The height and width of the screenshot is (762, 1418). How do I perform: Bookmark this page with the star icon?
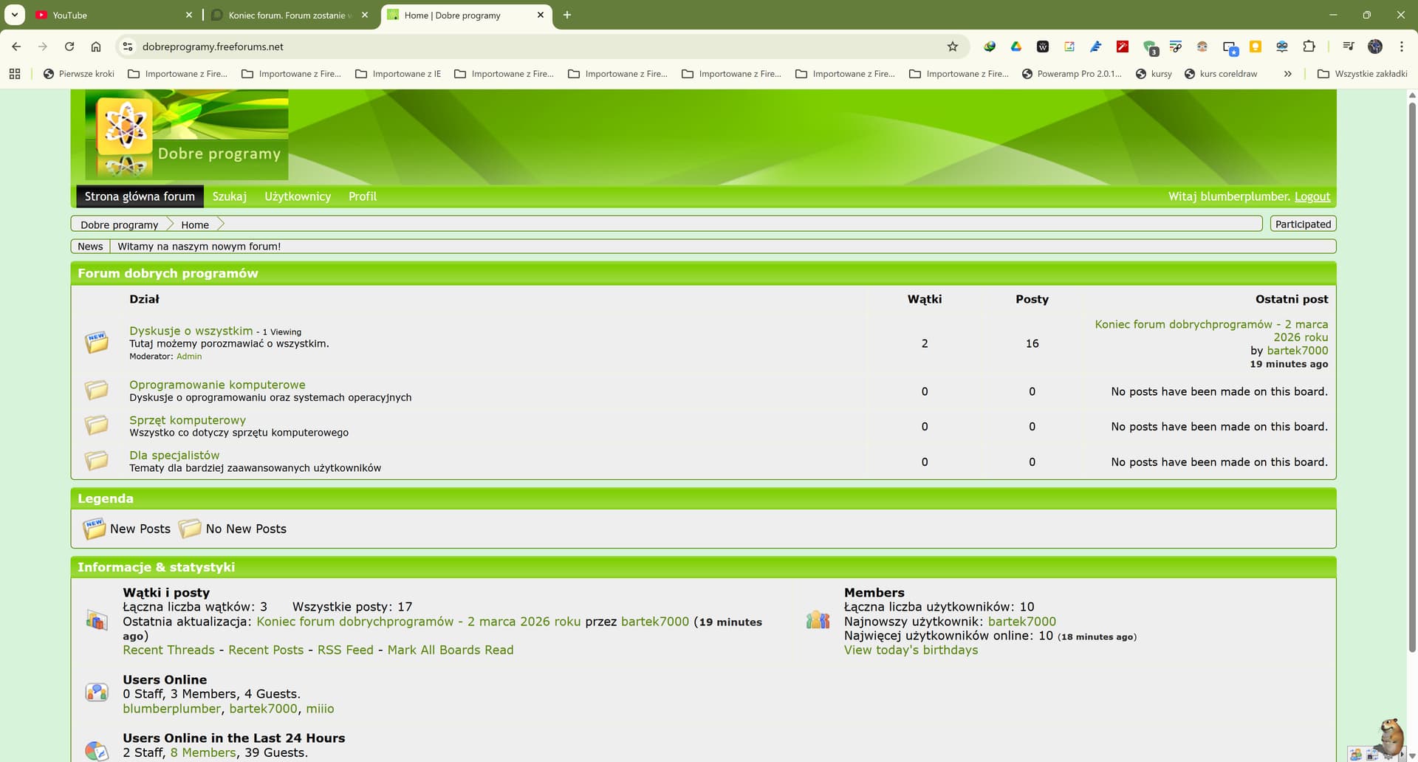(x=953, y=47)
